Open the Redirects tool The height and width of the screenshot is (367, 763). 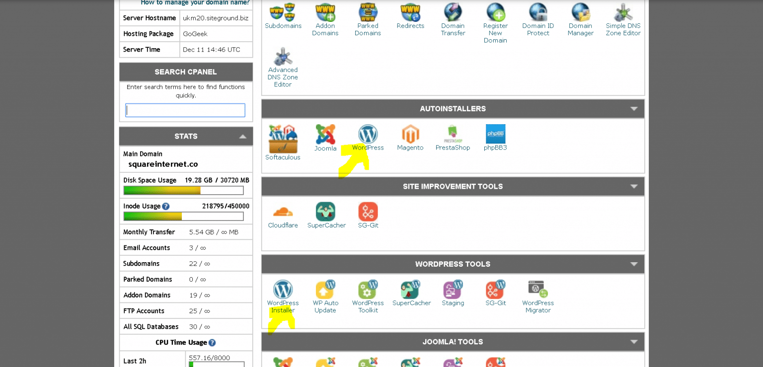(410, 16)
